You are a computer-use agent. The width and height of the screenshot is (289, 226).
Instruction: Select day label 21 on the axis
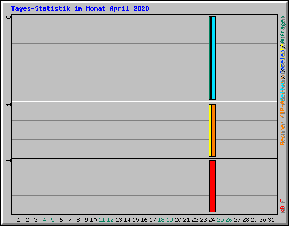click(186, 220)
